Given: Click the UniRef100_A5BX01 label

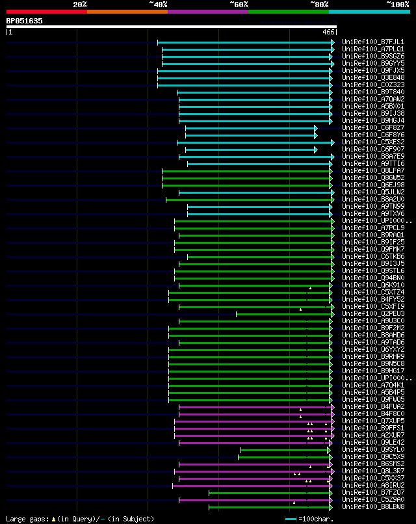Looking at the screenshot, I should click(x=373, y=106).
